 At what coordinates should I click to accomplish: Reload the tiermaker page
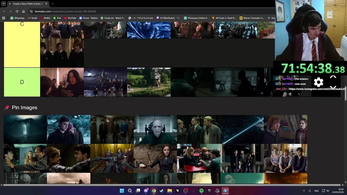17,11
